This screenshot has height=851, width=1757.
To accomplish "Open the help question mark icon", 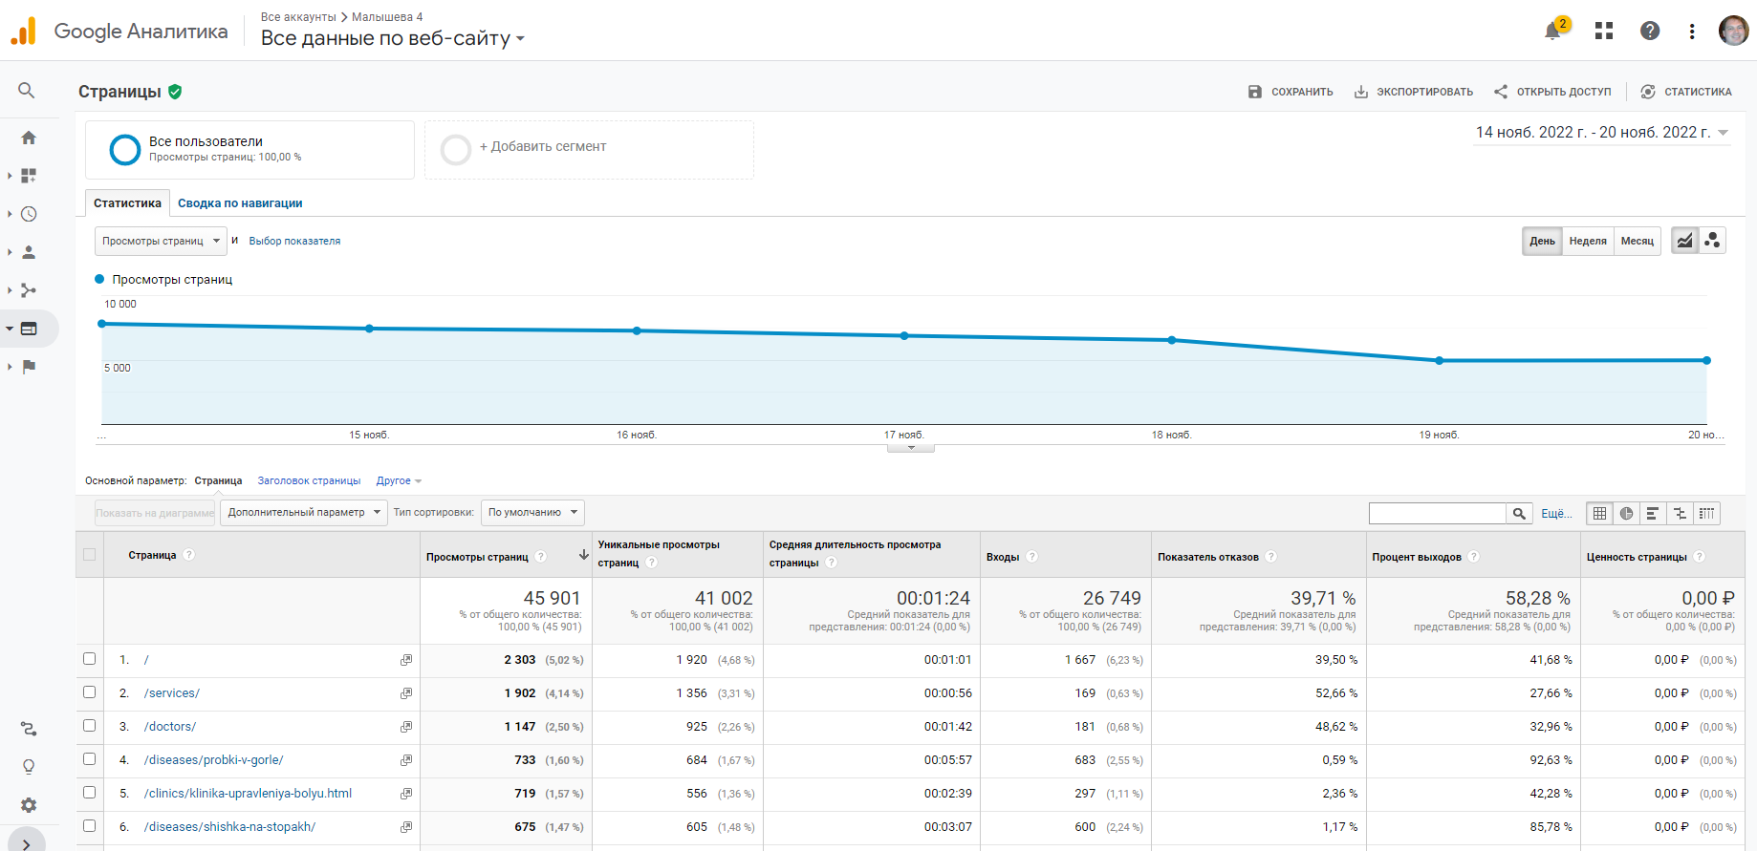I will (1650, 32).
